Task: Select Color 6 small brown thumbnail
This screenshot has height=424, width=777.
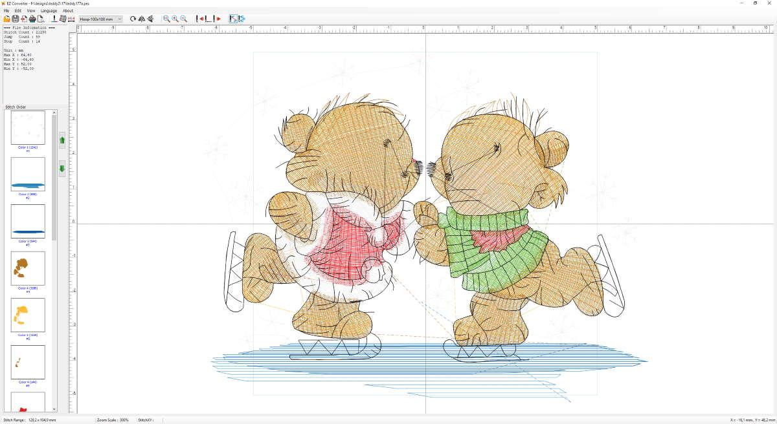Action: 28,362
